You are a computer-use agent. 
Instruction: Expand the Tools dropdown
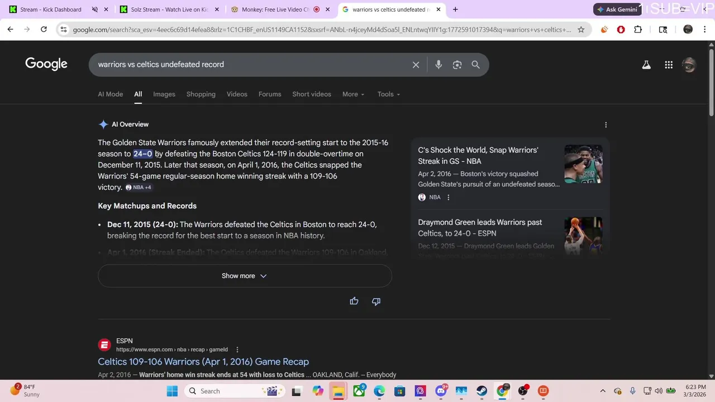388,94
